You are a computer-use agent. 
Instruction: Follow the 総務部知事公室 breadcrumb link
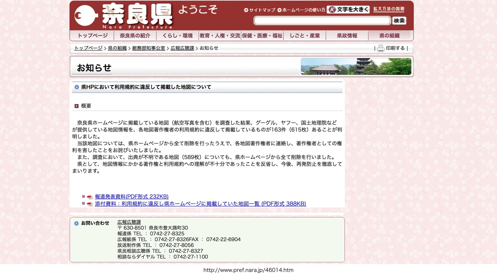pyautogui.click(x=148, y=48)
